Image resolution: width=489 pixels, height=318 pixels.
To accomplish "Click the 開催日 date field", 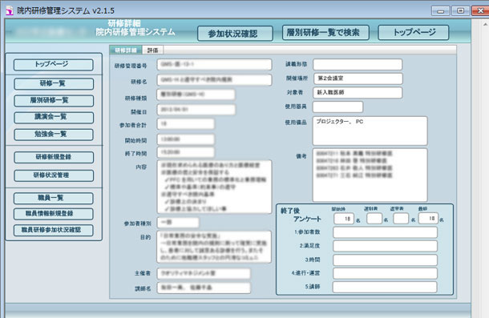I will [x=196, y=110].
